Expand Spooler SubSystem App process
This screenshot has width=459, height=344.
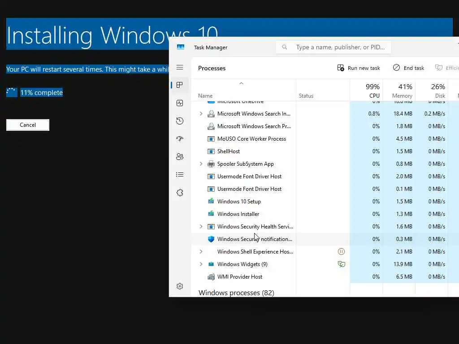coord(201,164)
